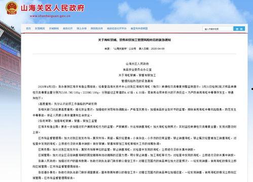Click the paragraph starting 区城管局
Viewport: 253px width, 182px height.
click(137, 155)
